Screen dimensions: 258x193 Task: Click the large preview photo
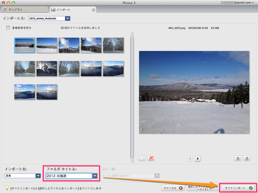click(x=194, y=92)
